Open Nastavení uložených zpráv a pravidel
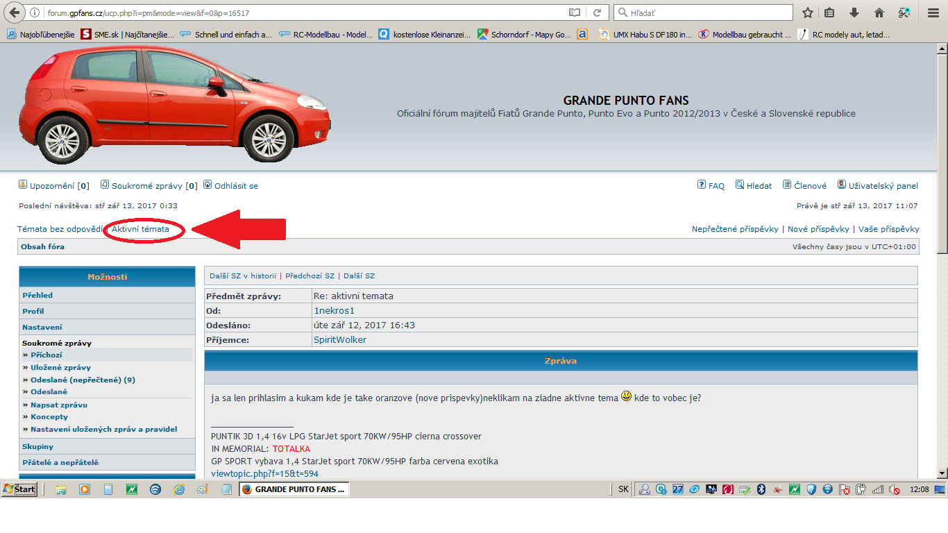 [x=103, y=429]
